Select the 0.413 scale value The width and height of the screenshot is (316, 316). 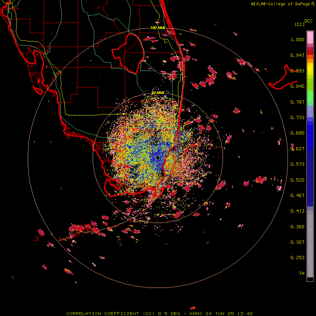coord(297,211)
